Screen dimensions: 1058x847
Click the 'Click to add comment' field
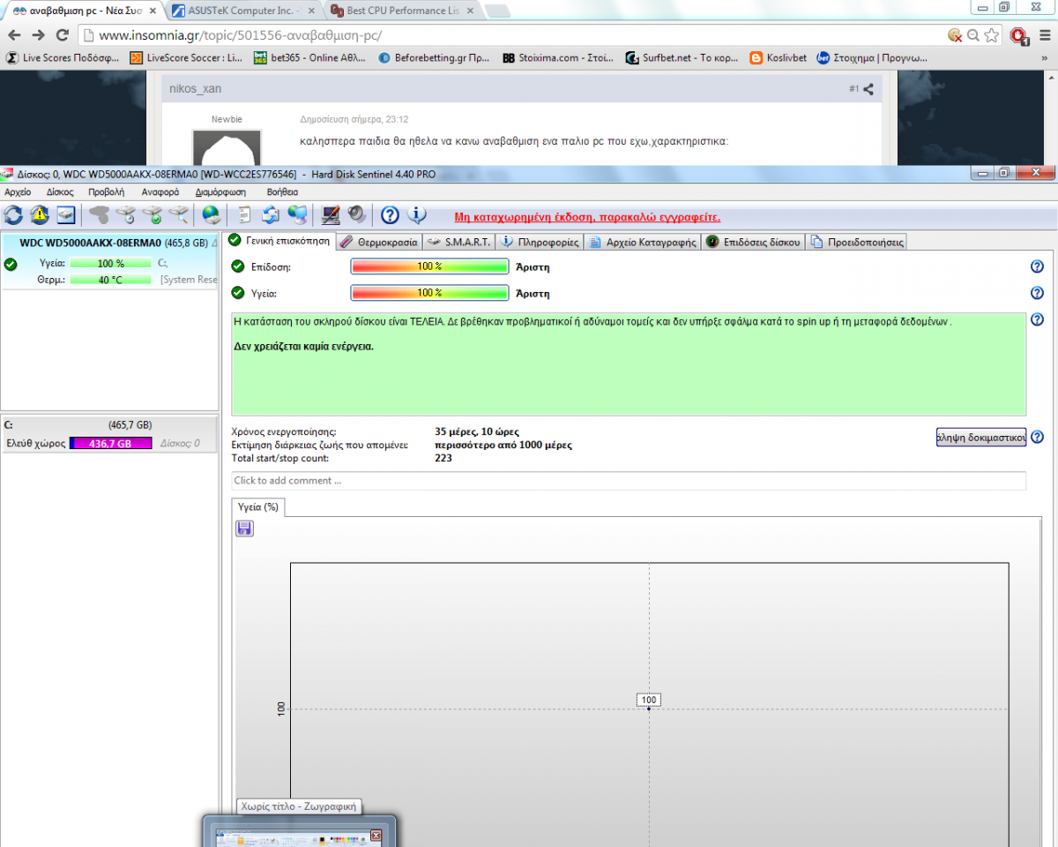(628, 481)
